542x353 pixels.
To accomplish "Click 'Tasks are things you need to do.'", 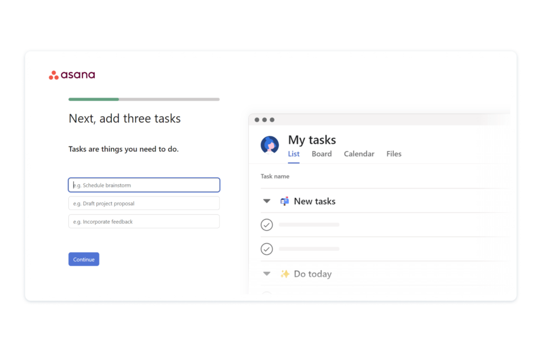I will click(x=123, y=149).
